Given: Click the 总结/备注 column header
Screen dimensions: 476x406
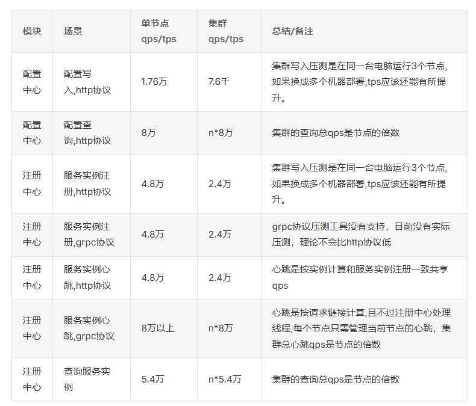Looking at the screenshot, I should (x=292, y=31).
